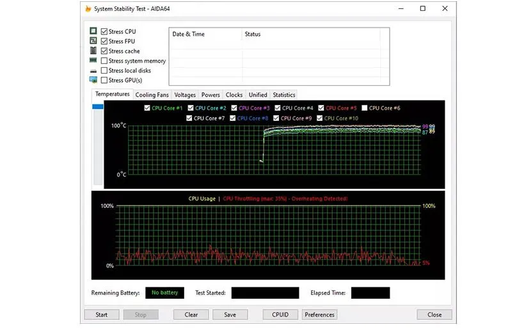Open the Preferences dialog

pyautogui.click(x=319, y=315)
